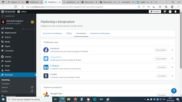Open Pulsanti di condivisione tab
182x102 pixels.
click(x=100, y=33)
